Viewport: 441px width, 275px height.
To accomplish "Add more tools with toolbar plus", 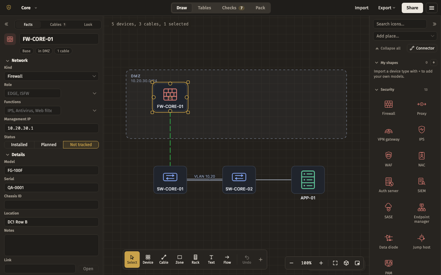I will coord(260,260).
